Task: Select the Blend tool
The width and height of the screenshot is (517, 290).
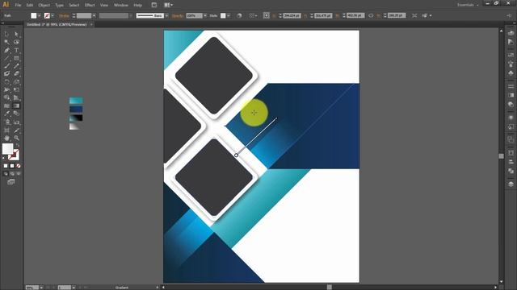Action: pos(16,114)
